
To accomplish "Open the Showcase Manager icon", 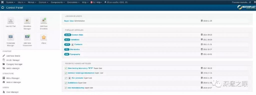I will pos(10,37).
